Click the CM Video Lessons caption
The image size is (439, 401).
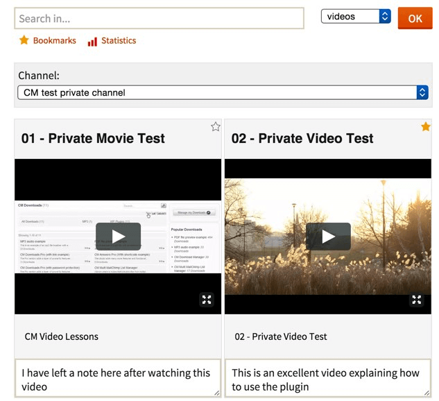[62, 336]
